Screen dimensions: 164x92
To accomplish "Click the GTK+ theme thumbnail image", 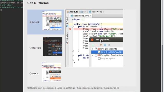I will tap(51, 72).
